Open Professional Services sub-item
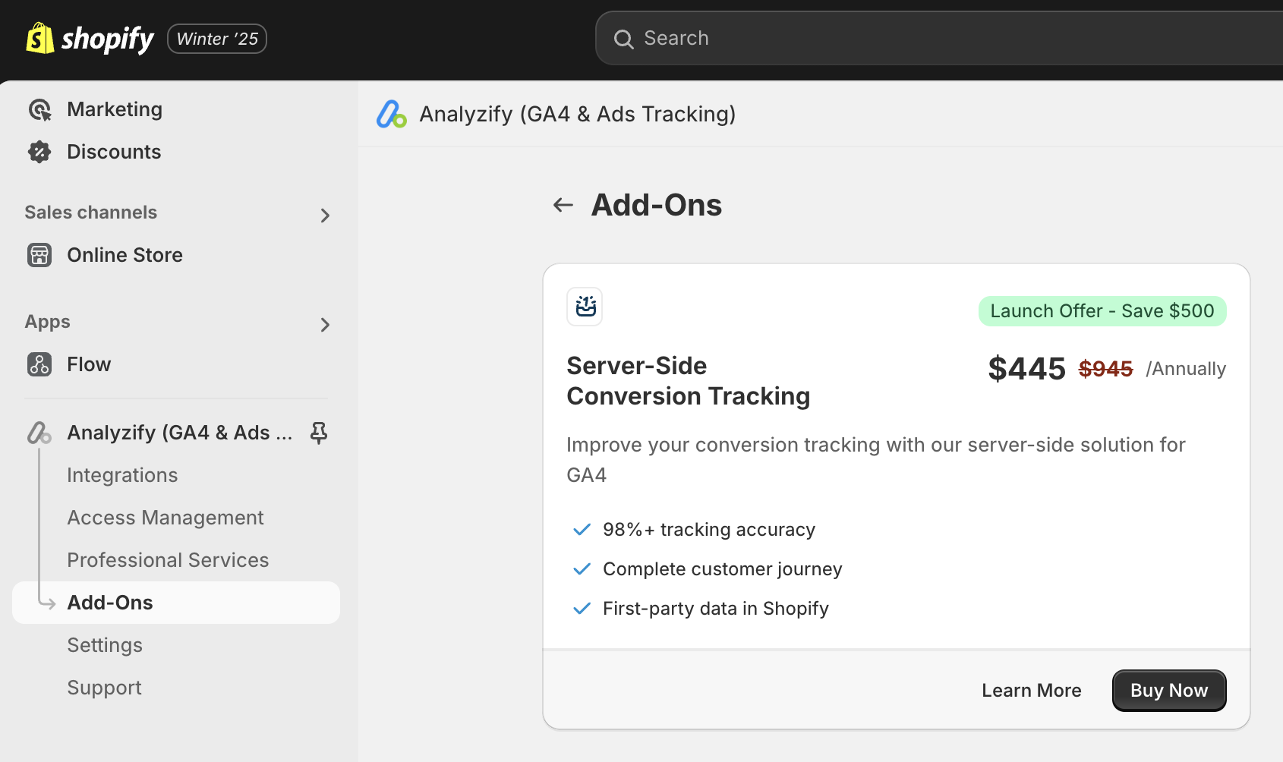The width and height of the screenshot is (1283, 762). (x=168, y=560)
